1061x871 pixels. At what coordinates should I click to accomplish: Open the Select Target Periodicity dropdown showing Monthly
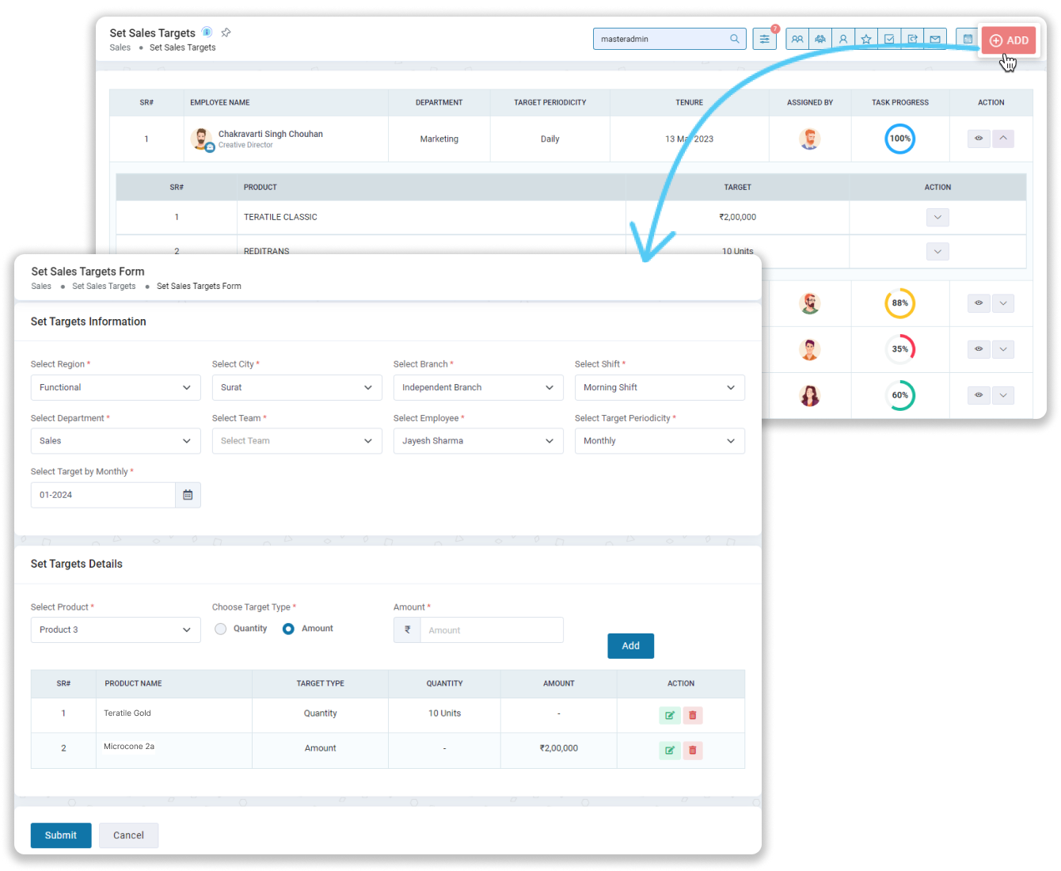[x=660, y=441]
